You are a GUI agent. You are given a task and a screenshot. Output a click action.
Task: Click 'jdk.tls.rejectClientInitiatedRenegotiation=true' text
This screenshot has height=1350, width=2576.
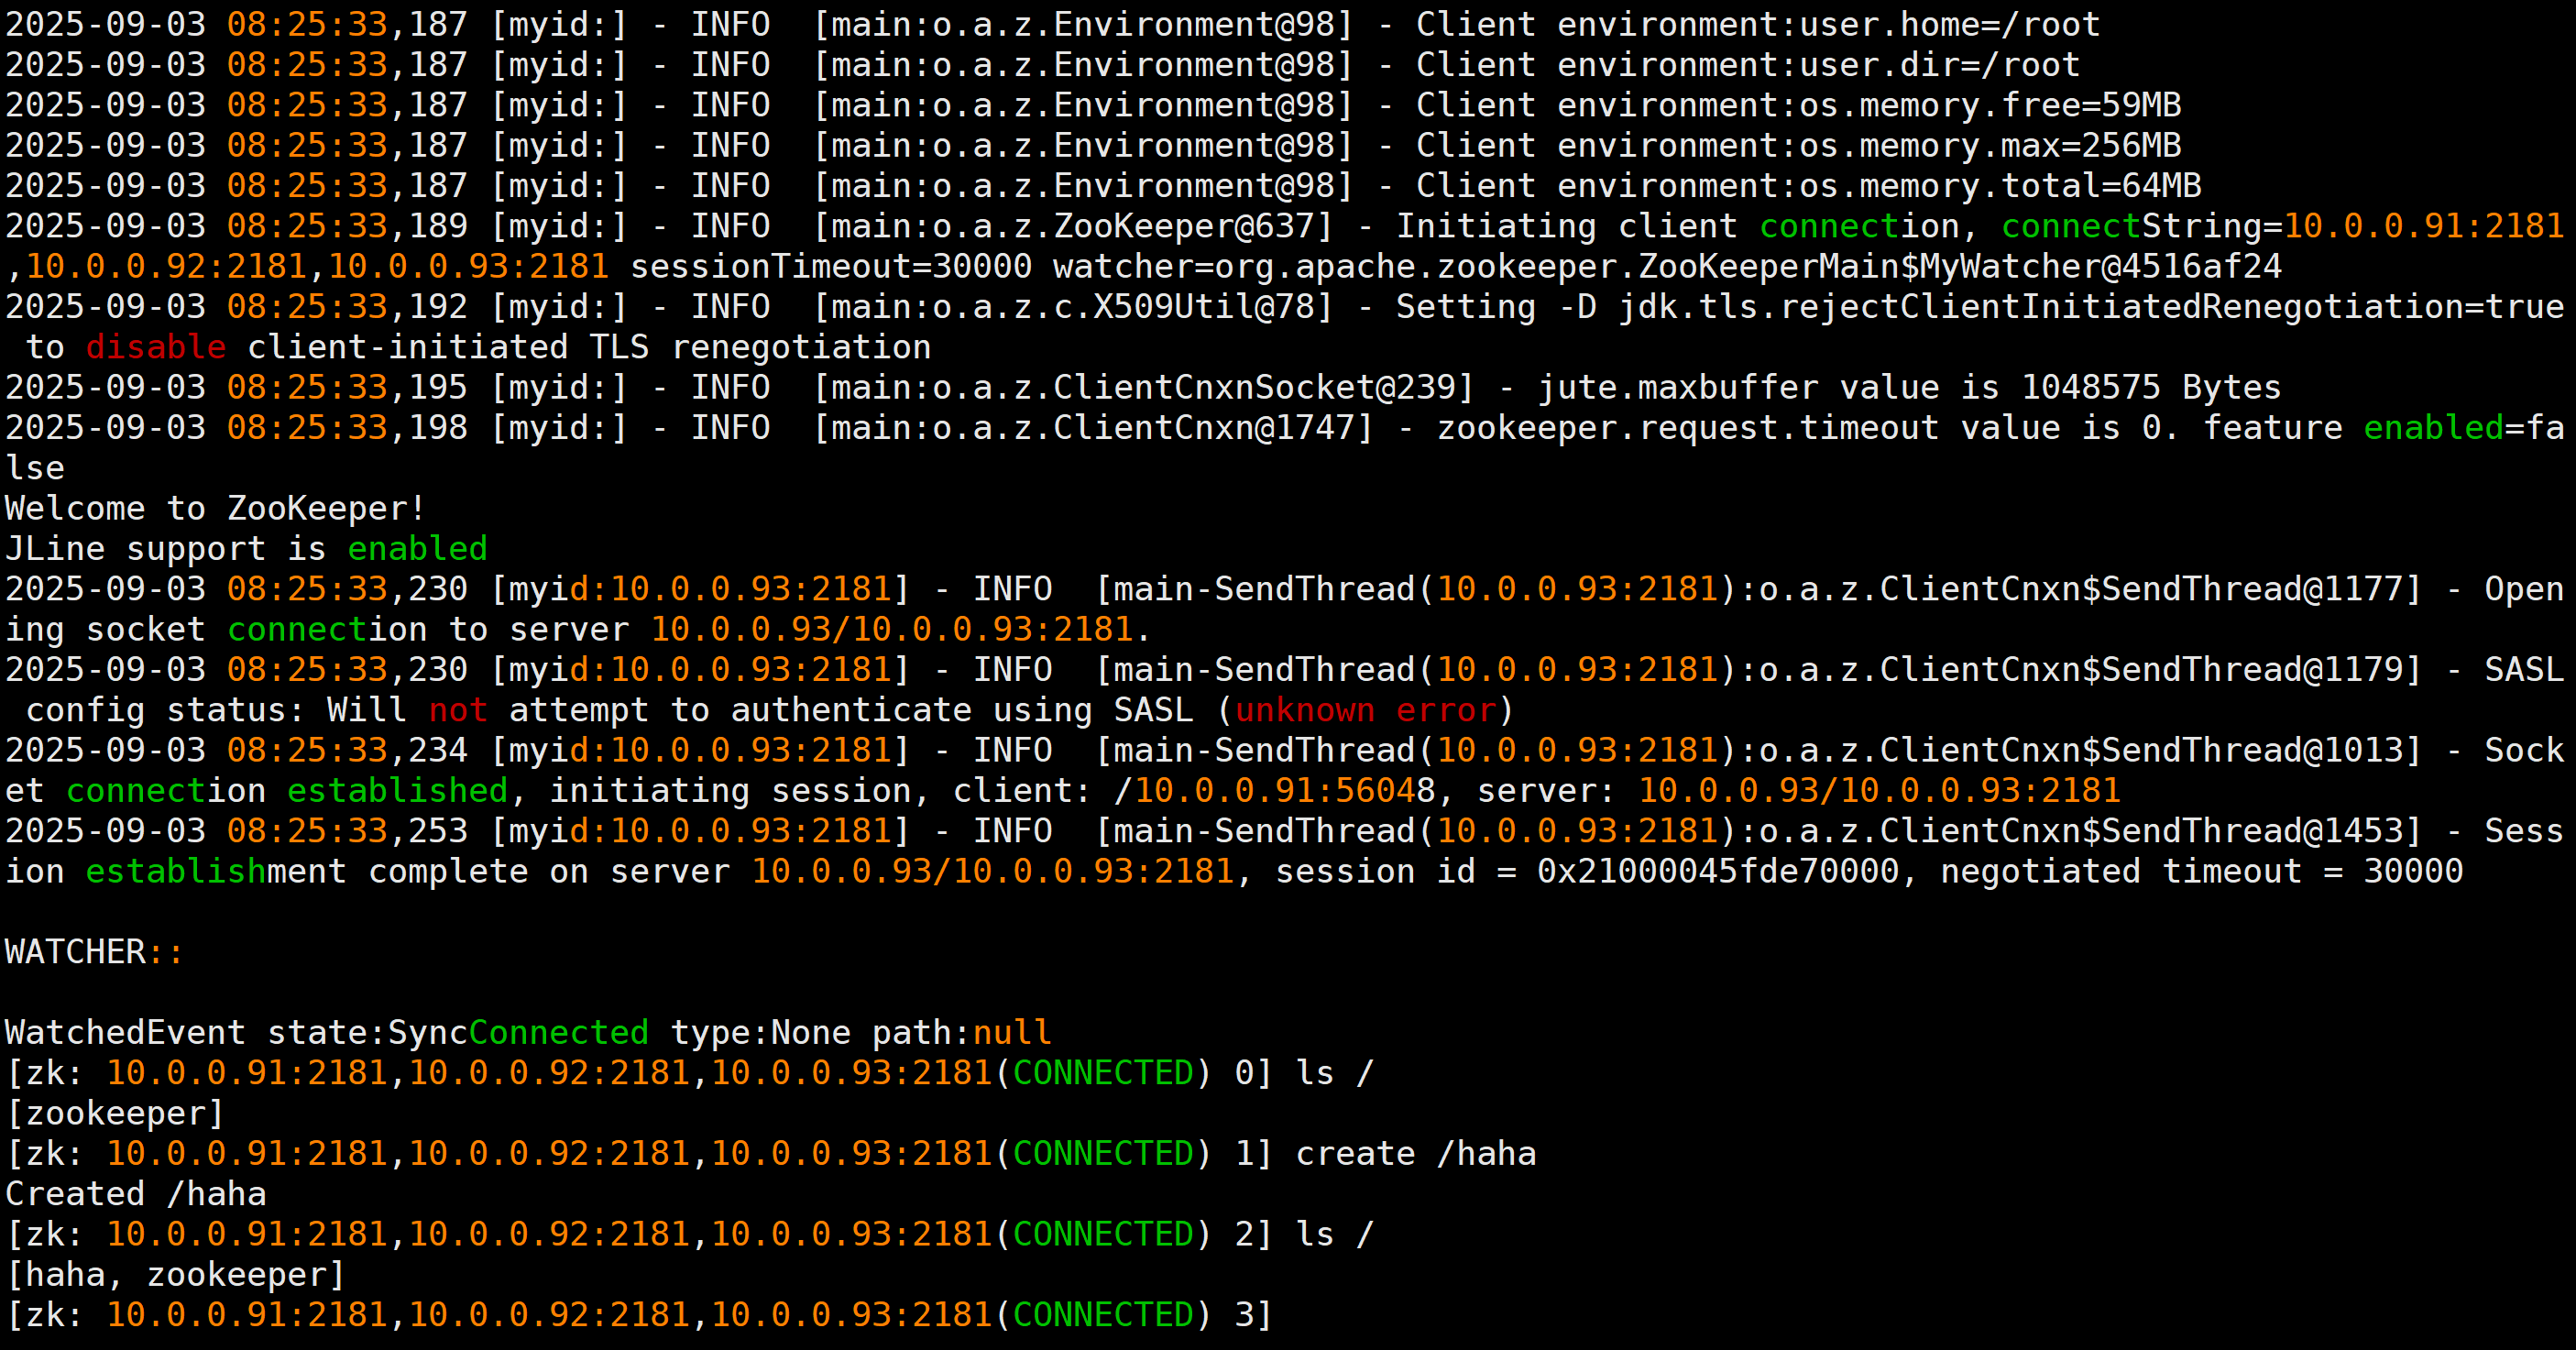point(2091,306)
